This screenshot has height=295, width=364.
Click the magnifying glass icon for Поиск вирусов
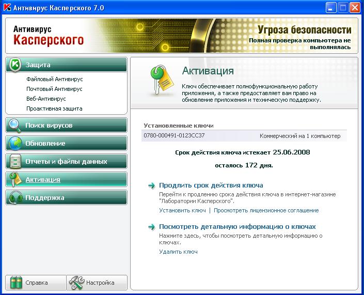14,126
